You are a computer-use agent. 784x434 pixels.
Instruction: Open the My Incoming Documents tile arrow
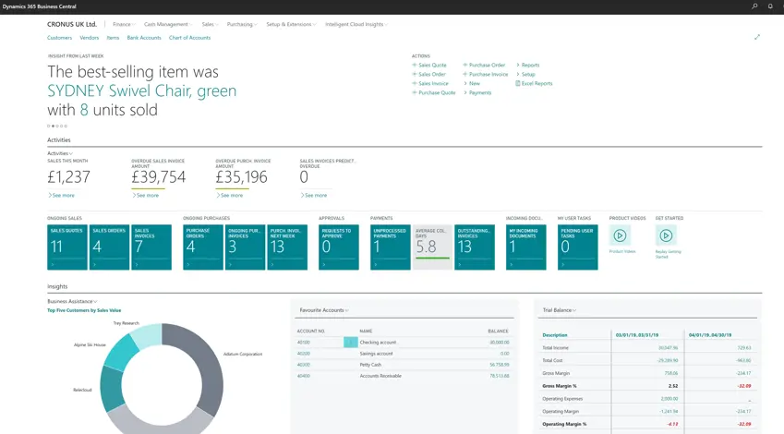(x=511, y=264)
